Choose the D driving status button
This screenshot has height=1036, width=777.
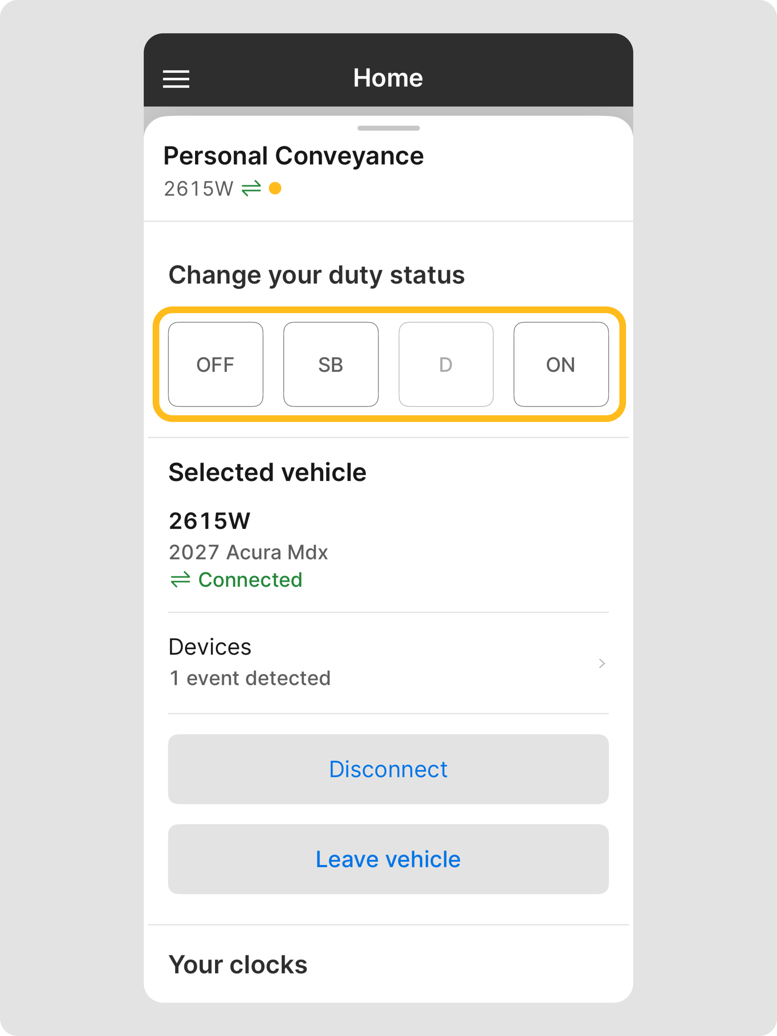446,364
